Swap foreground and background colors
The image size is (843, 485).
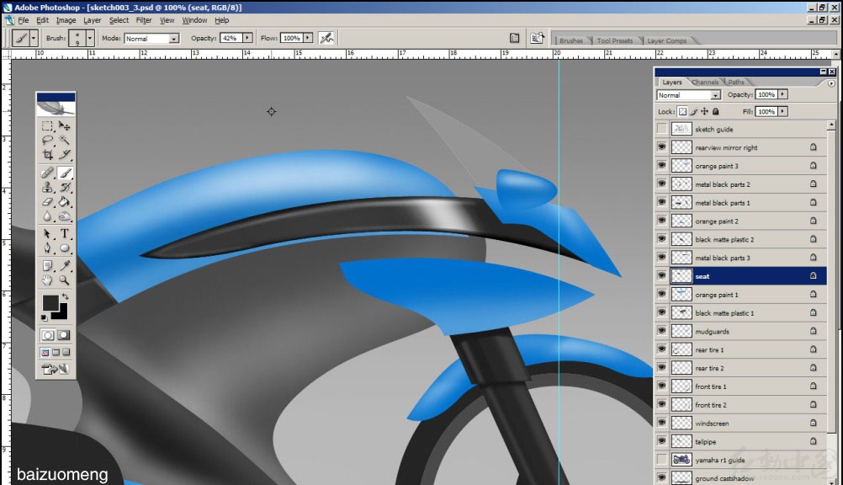click(65, 296)
